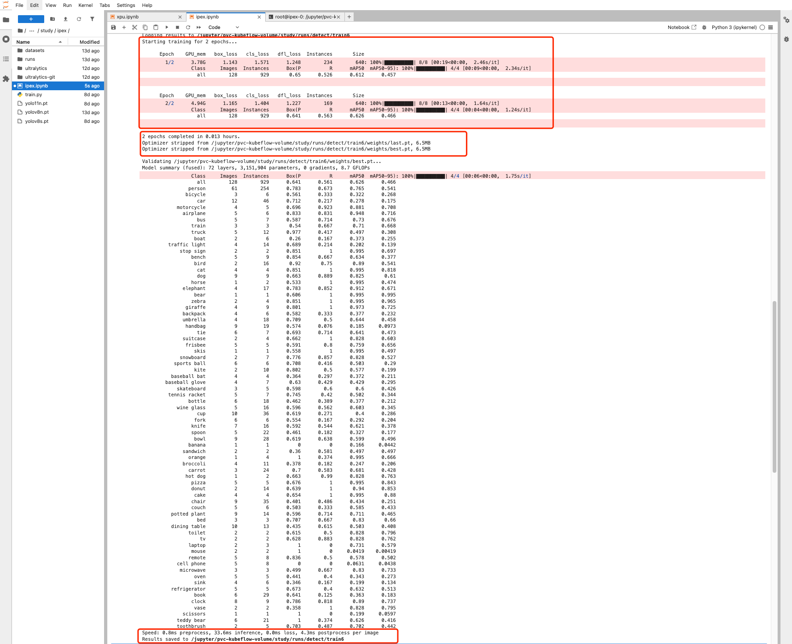
Task: Refresh the file browser list
Action: (79, 19)
